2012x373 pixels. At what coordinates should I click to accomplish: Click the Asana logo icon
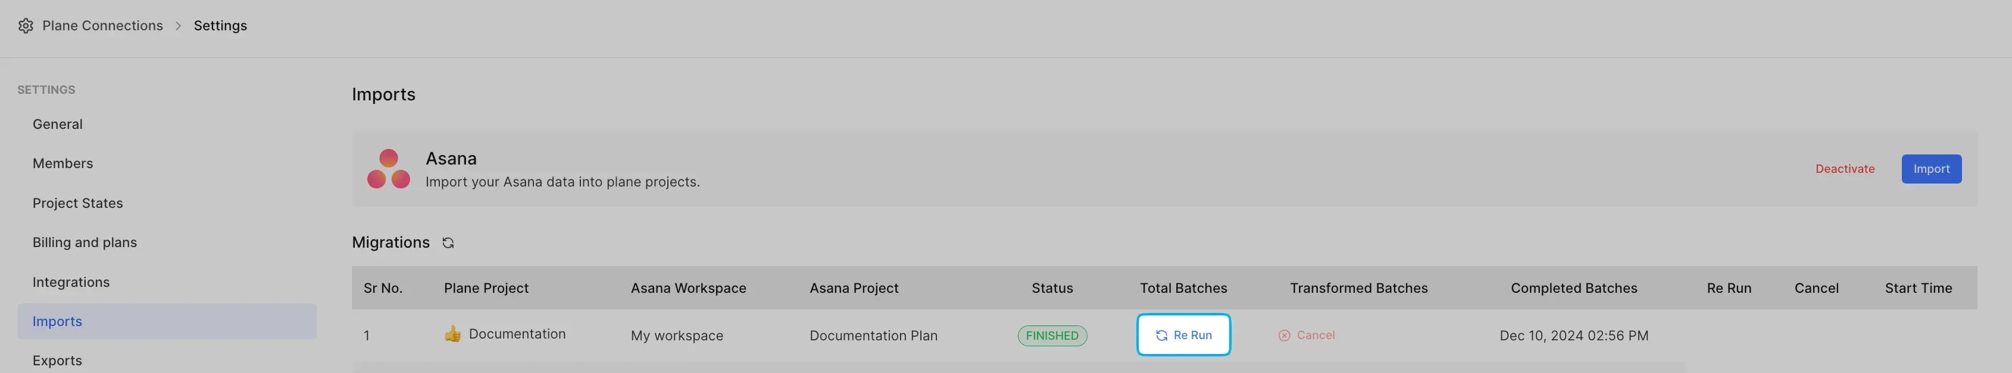tap(389, 169)
